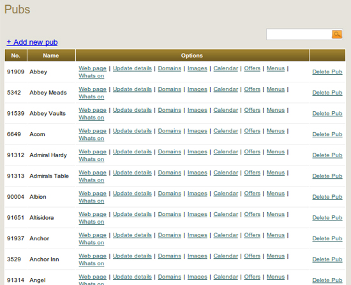Image resolution: width=351 pixels, height=285 pixels.
Task: View Images for Admiral Hardy
Action: (197, 151)
